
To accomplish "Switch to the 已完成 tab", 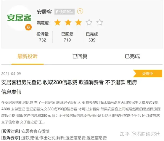I will coord(132,56).
